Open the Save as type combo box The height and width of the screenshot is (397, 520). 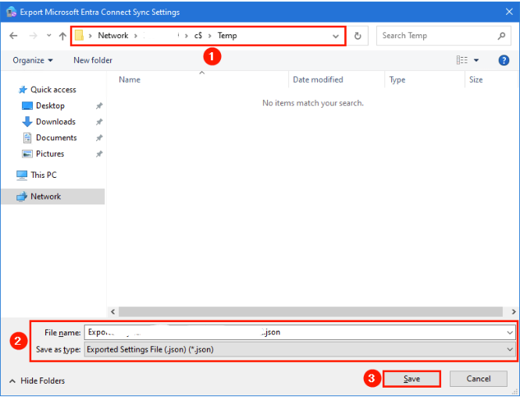click(x=300, y=349)
